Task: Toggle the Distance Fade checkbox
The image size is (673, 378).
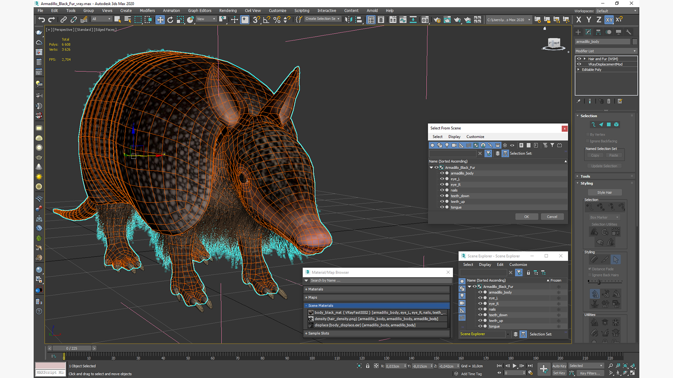Action: tap(590, 269)
